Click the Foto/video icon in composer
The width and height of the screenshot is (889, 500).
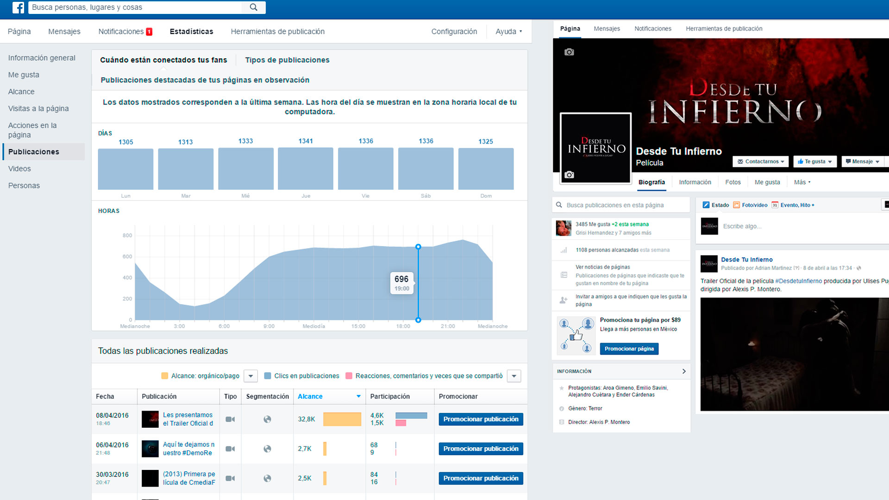point(736,205)
